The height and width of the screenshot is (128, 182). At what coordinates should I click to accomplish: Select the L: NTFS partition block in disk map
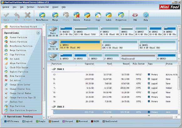tap(80, 45)
